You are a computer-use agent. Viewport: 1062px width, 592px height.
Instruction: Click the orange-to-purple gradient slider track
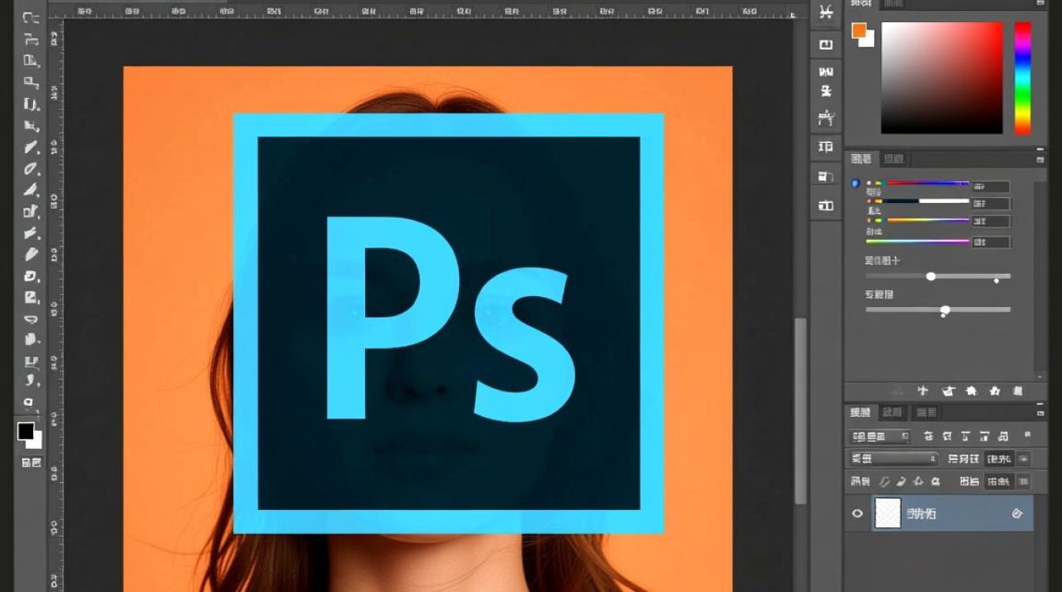click(928, 220)
